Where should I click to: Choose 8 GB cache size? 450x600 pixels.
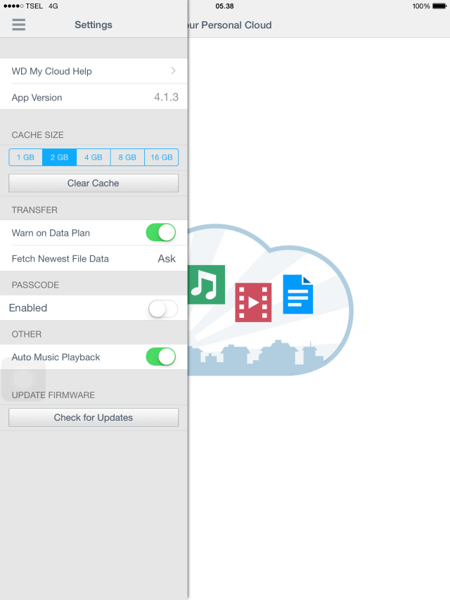(127, 158)
